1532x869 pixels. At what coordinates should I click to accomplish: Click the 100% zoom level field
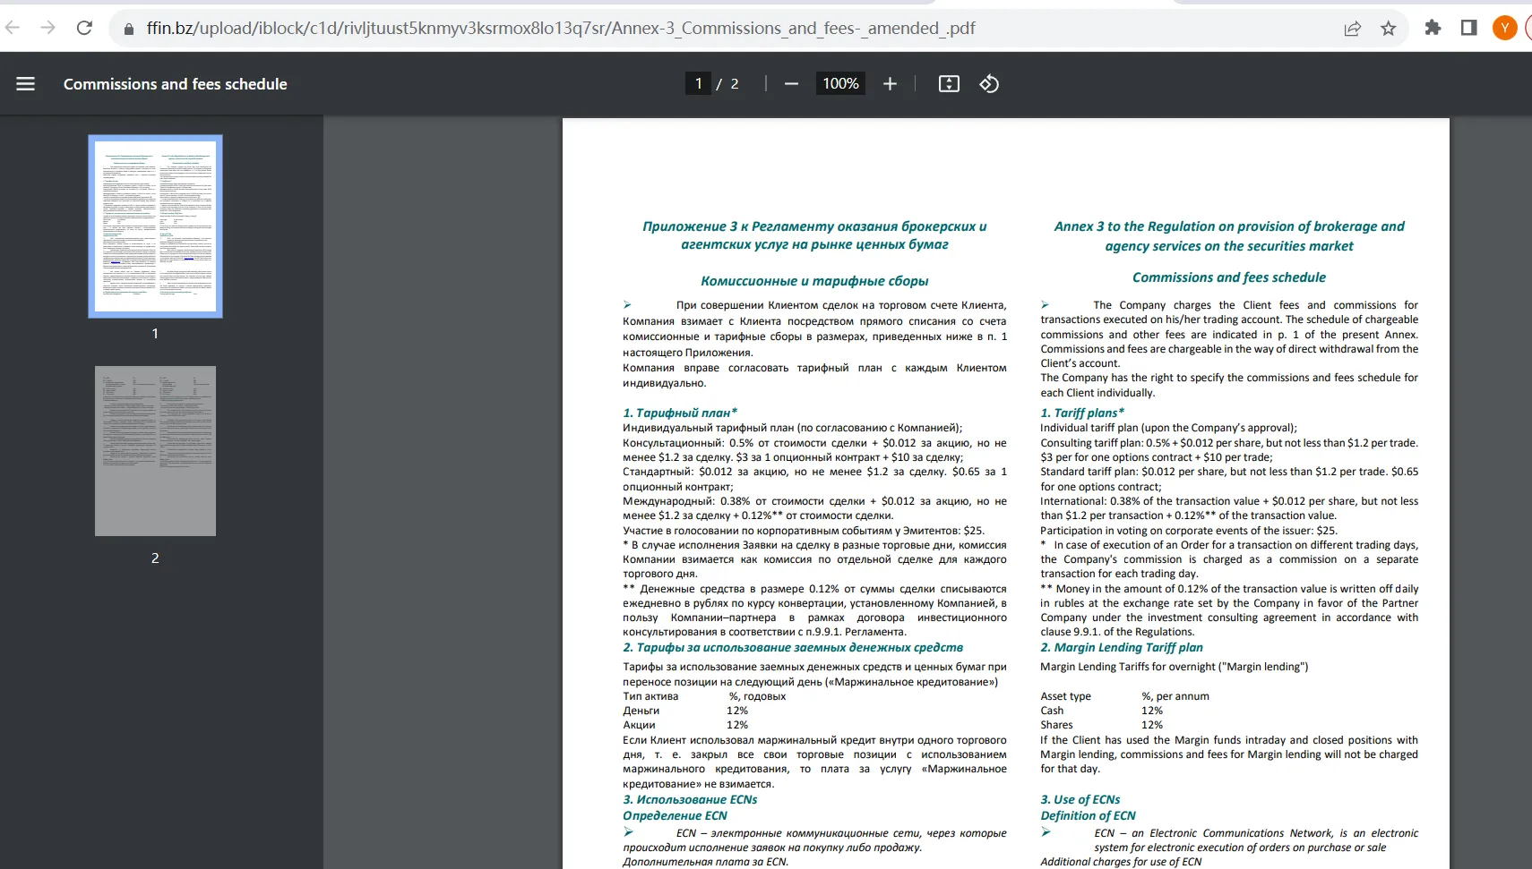pos(840,84)
